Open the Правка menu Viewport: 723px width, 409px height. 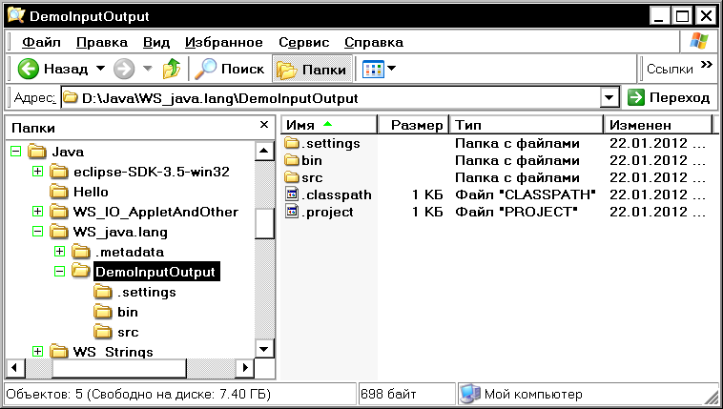[102, 42]
